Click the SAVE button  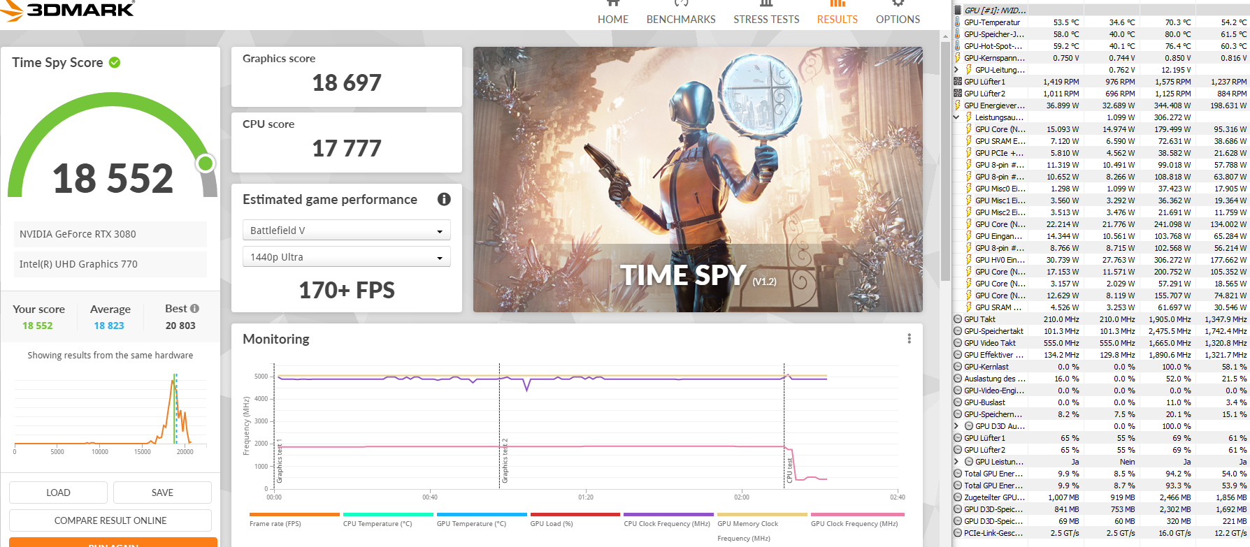point(162,493)
